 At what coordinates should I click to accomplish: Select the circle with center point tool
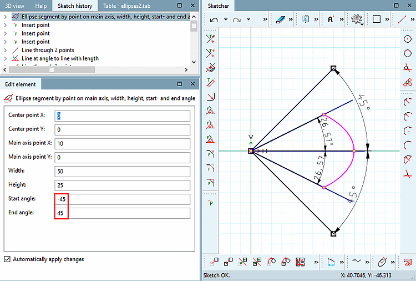408,38
